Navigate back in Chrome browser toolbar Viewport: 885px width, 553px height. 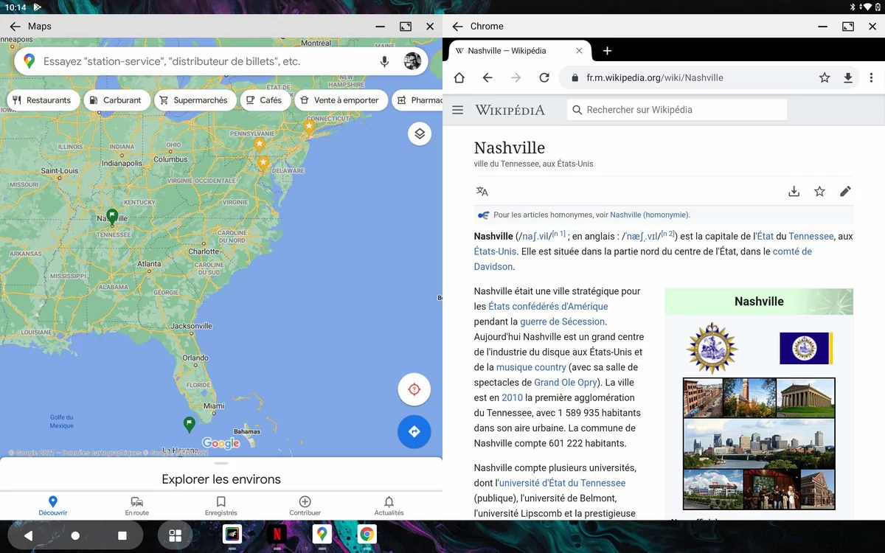pyautogui.click(x=487, y=77)
